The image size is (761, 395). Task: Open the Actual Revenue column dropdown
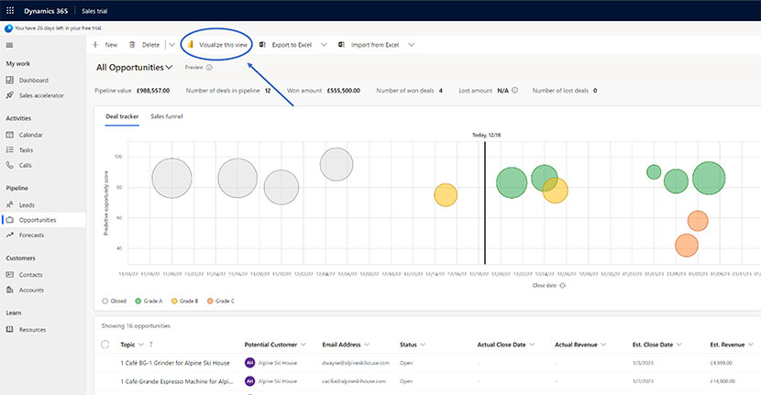click(603, 345)
